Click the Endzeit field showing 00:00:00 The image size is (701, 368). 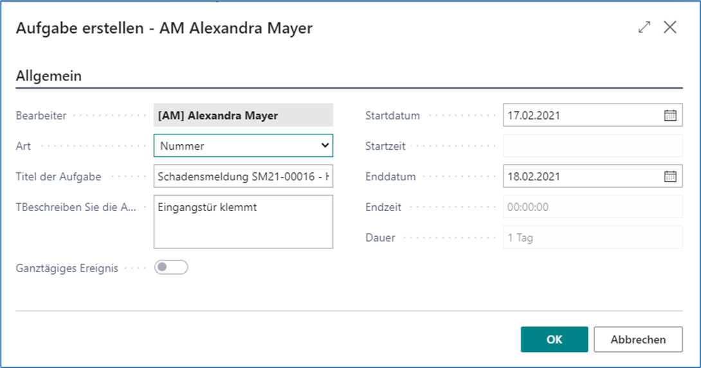coord(592,207)
